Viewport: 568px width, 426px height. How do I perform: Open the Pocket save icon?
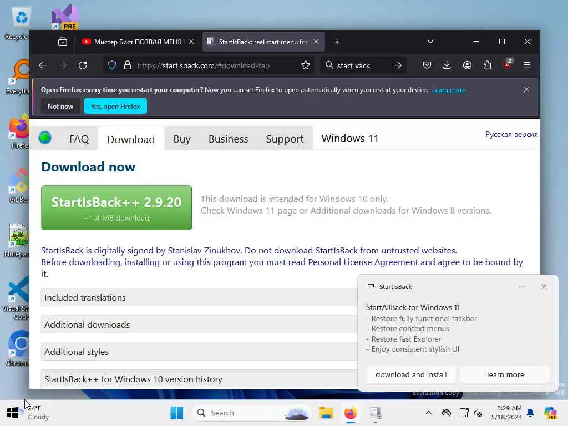[427, 65]
